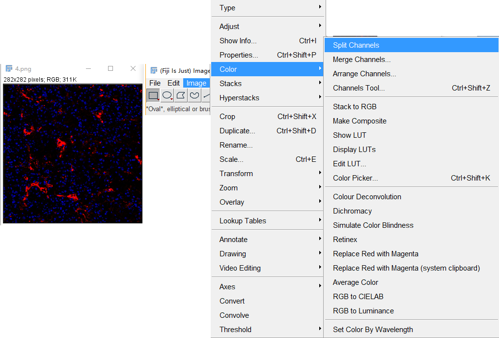Choose Convert in Image menu

pyautogui.click(x=267, y=301)
